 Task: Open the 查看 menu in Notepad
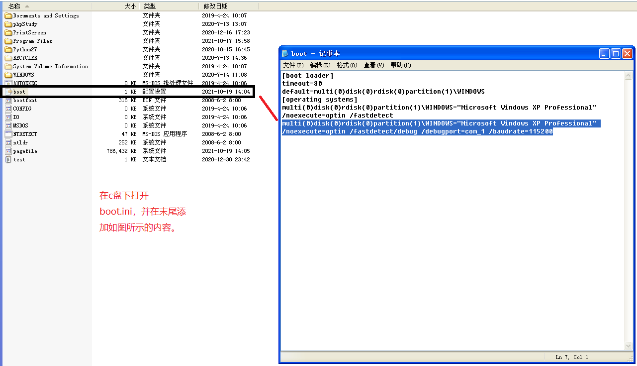pos(373,65)
